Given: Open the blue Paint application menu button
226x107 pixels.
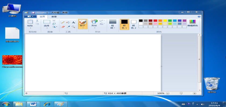Looking at the screenshot, I should click(x=30, y=17).
